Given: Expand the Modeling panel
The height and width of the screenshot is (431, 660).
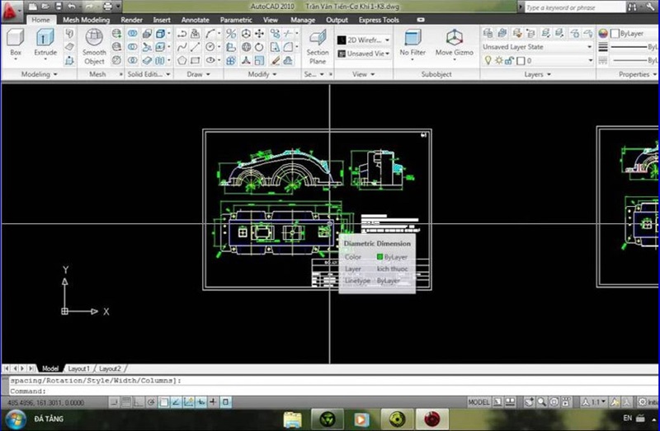Looking at the screenshot, I should click(x=39, y=74).
